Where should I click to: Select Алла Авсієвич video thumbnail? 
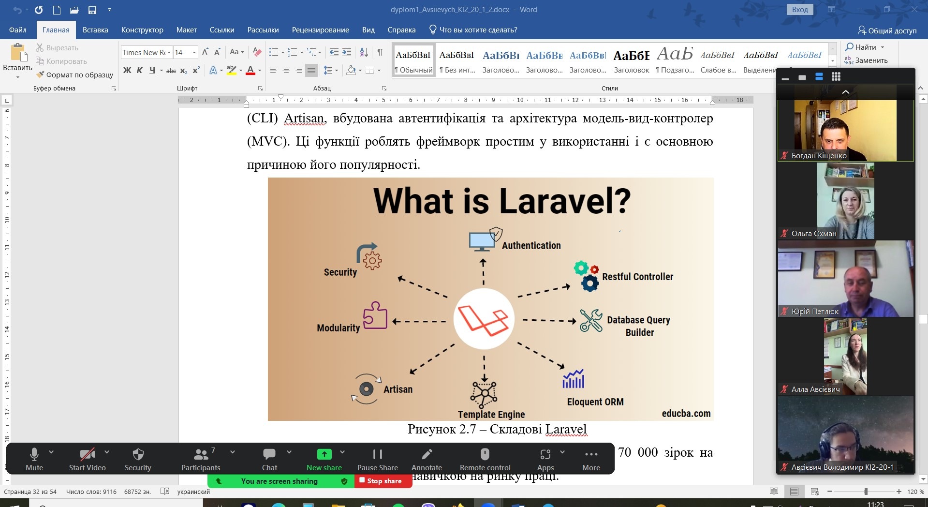[x=845, y=357]
